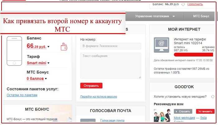Click the phone outline image
The image size is (218, 125).
(14, 51)
